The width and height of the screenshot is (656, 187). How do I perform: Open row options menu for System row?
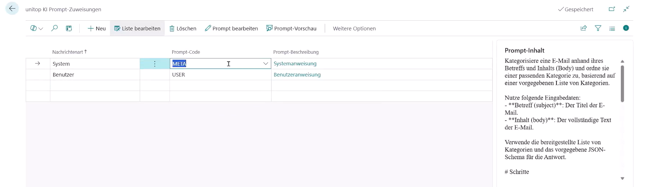point(155,64)
